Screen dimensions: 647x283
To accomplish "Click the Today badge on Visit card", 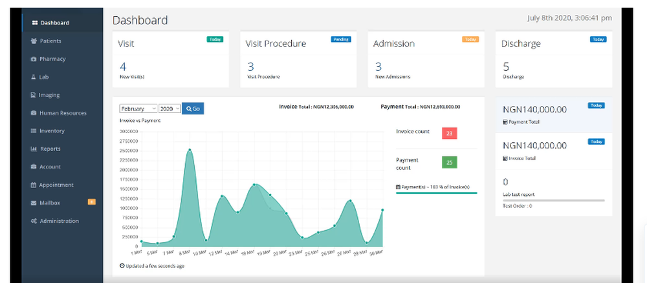I will (215, 39).
